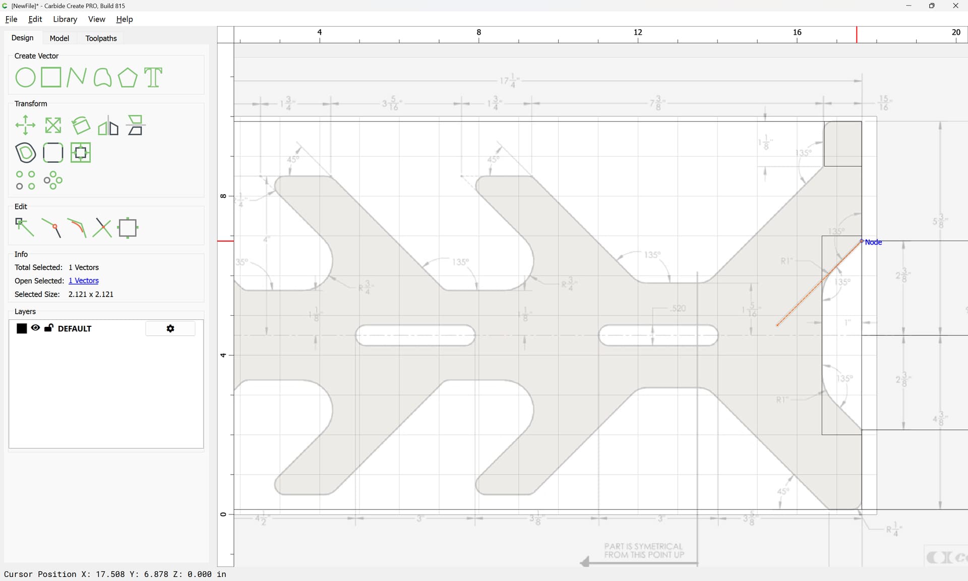Toggle DEFAULT layer visibility eye

[35, 328]
